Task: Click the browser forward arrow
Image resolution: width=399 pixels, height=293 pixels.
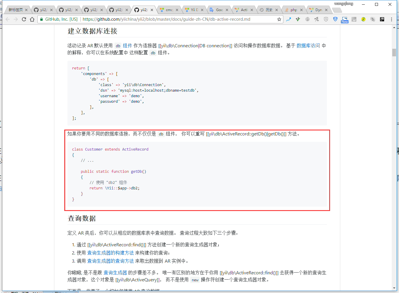Action: [16, 19]
